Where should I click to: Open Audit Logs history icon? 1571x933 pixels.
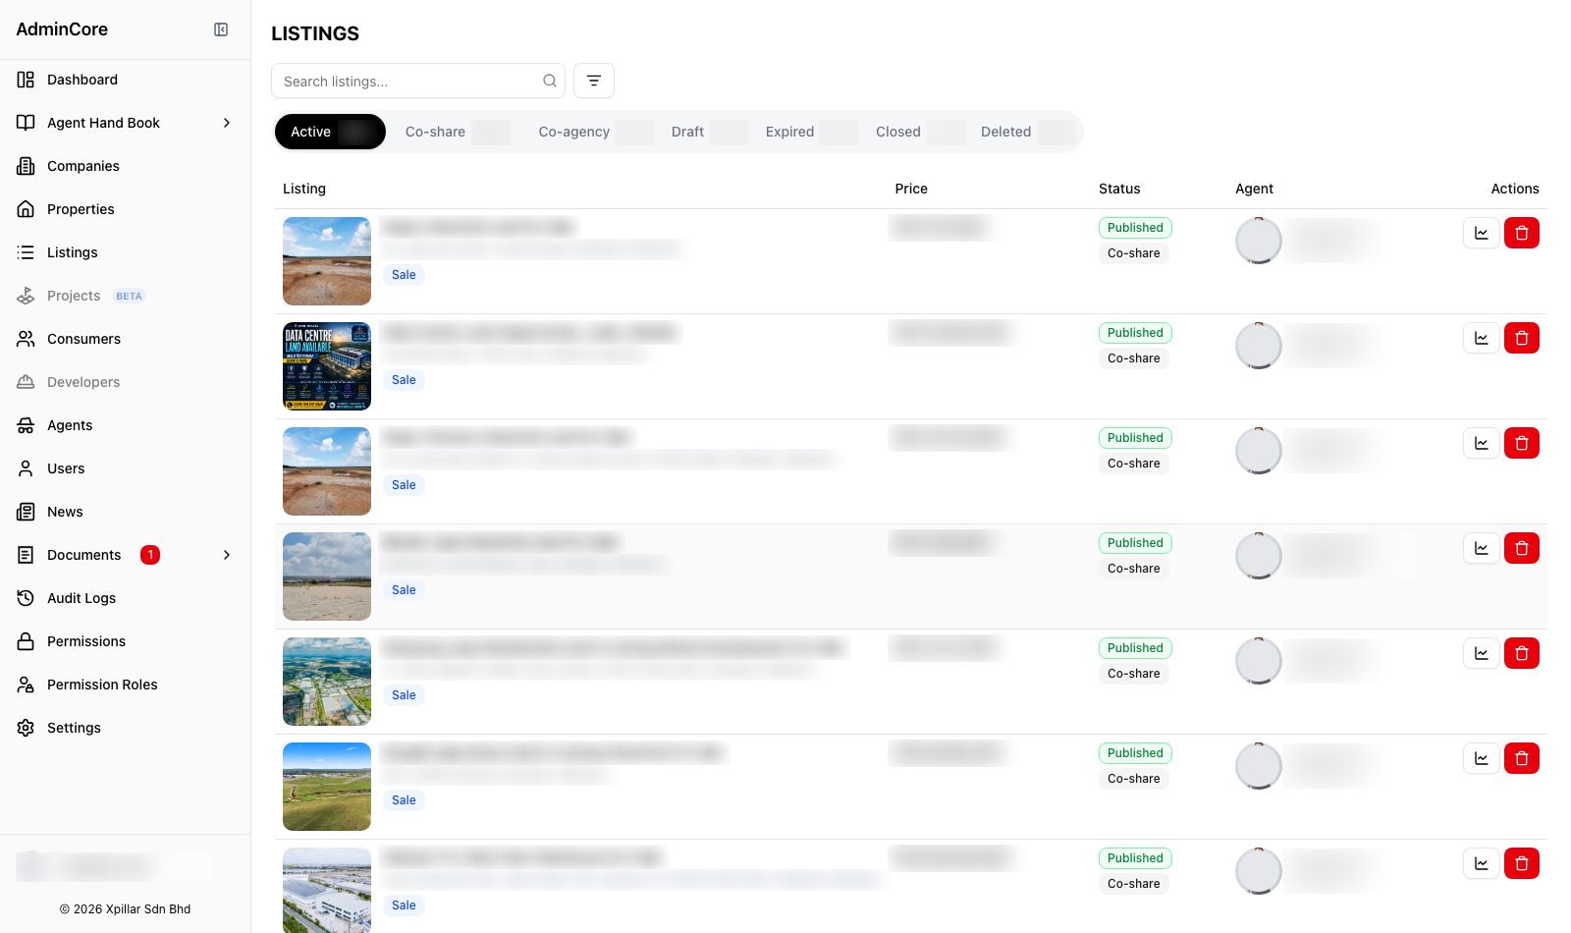pos(26,598)
